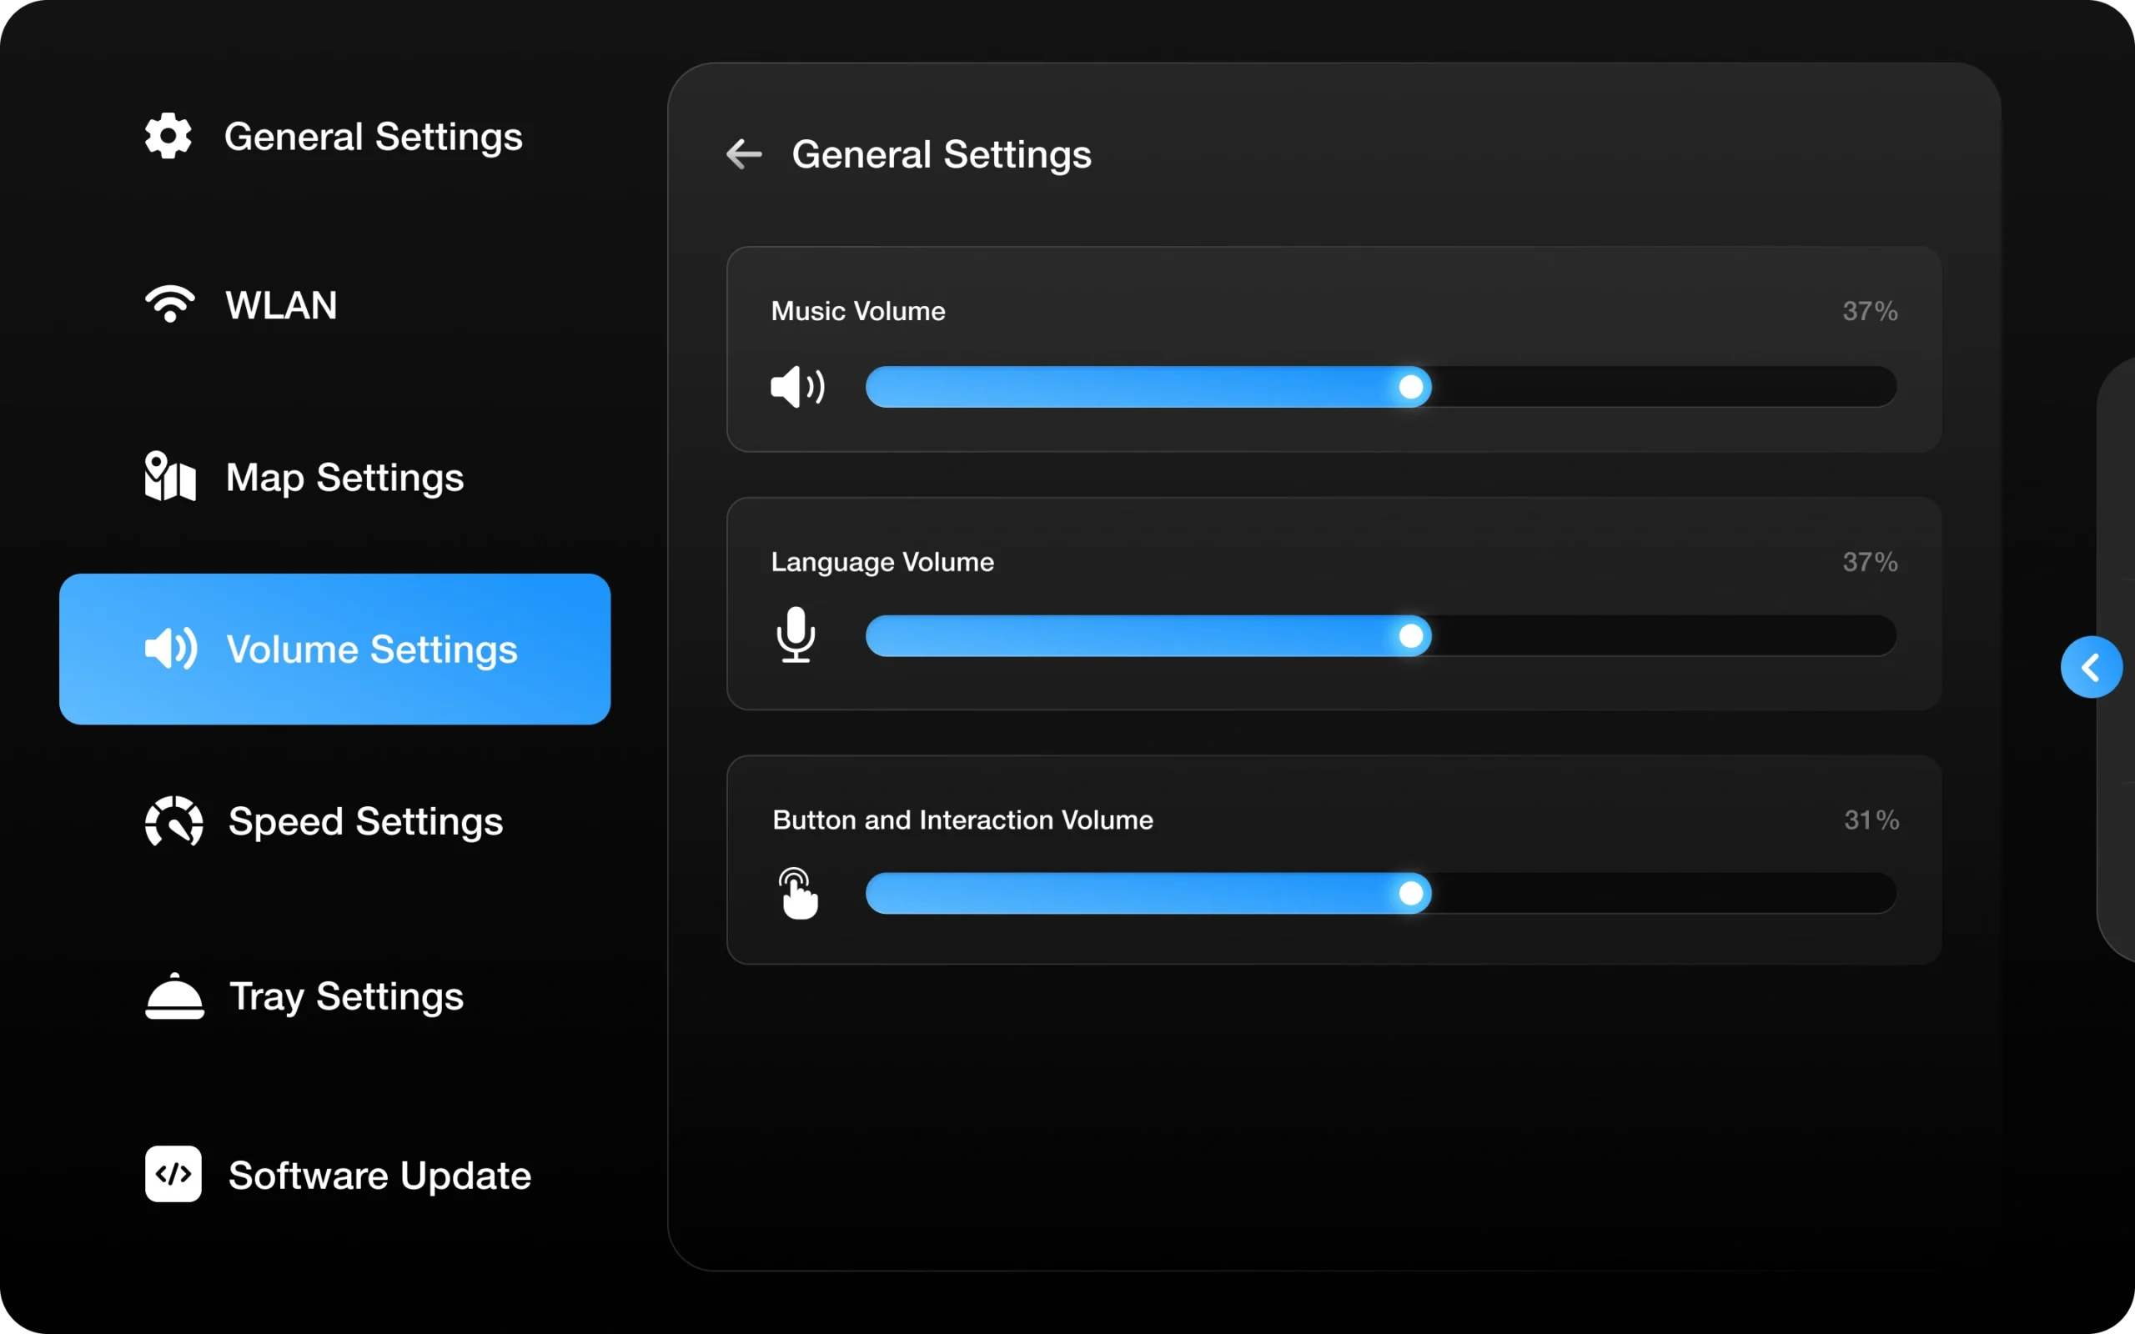
Task: Click the General Settings panel header title
Action: click(x=942, y=154)
